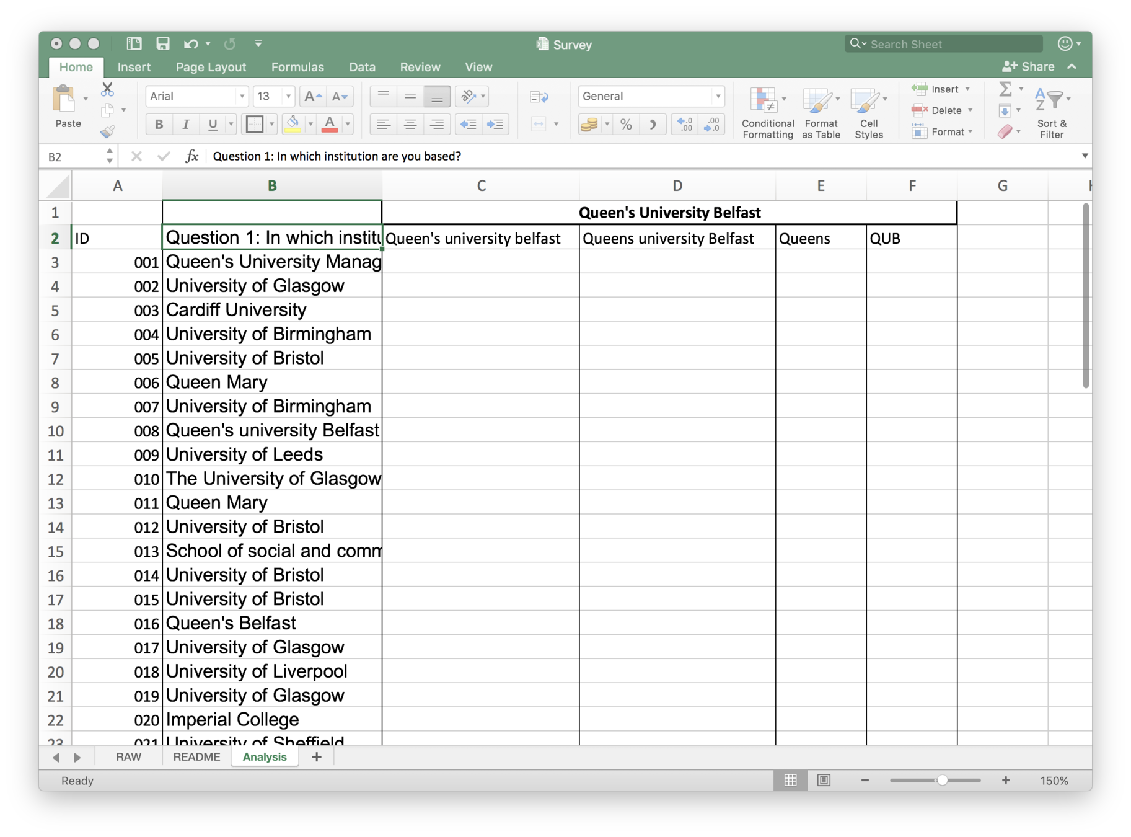Open Conditional Formatting

pyautogui.click(x=767, y=113)
